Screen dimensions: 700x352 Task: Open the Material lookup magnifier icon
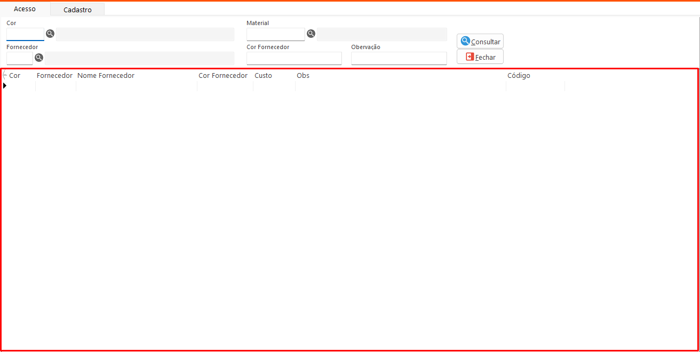(311, 34)
